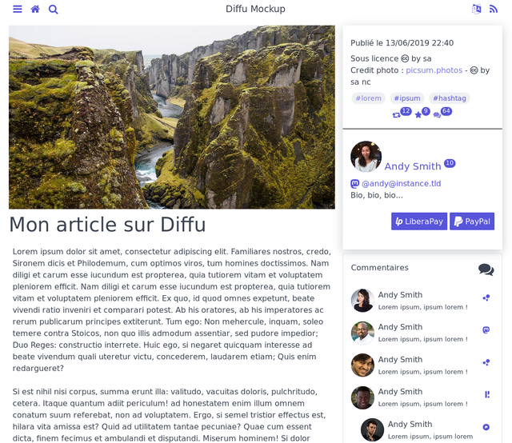Donate via the PayPal button

point(472,221)
